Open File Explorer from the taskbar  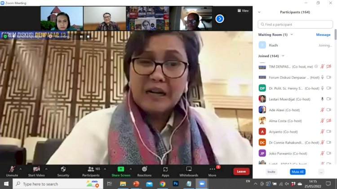pyautogui.click(x=123, y=184)
